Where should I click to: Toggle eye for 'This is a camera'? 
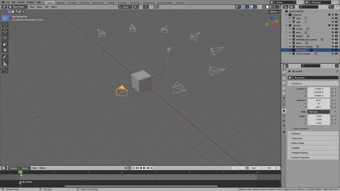coord(333,54)
